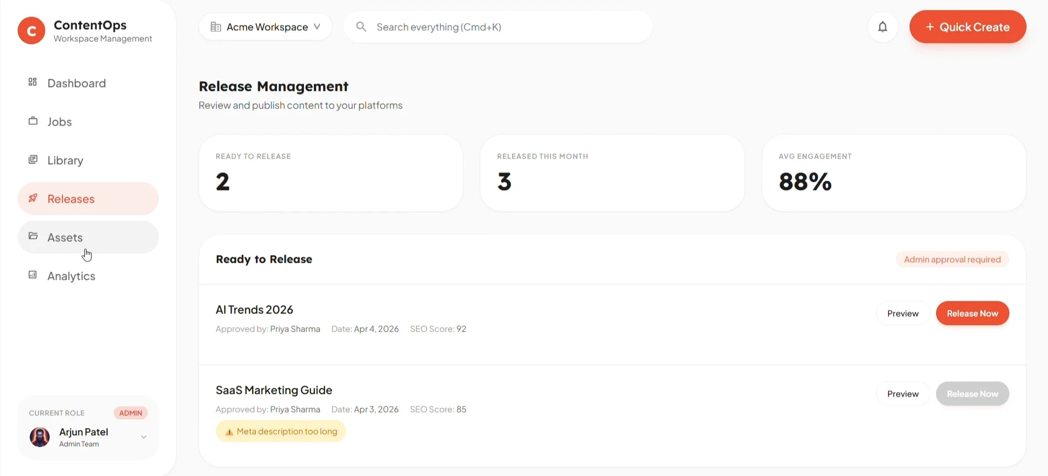Click the search magnifier icon
Screen dimensions: 1048x476
(361, 27)
